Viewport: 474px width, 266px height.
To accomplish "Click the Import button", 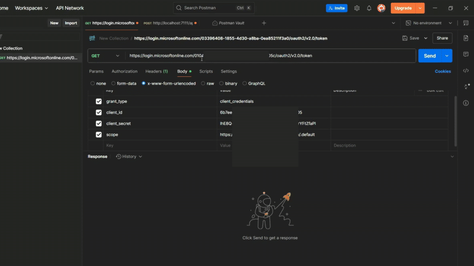I will [71, 23].
